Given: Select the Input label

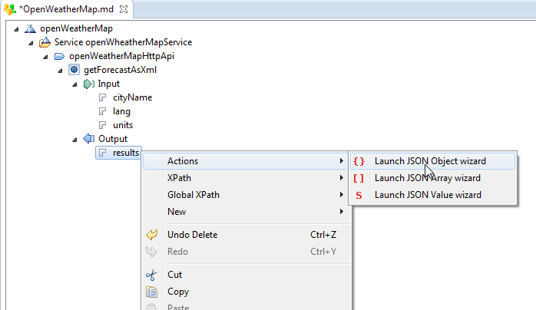Looking at the screenshot, I should [x=109, y=84].
